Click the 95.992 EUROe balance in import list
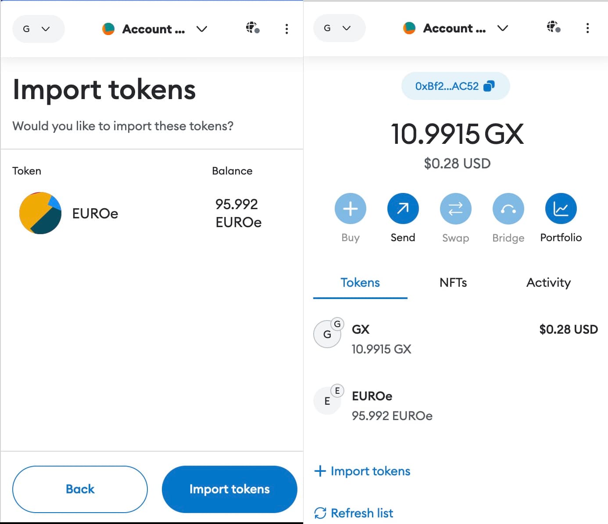The image size is (608, 524). pyautogui.click(x=238, y=213)
